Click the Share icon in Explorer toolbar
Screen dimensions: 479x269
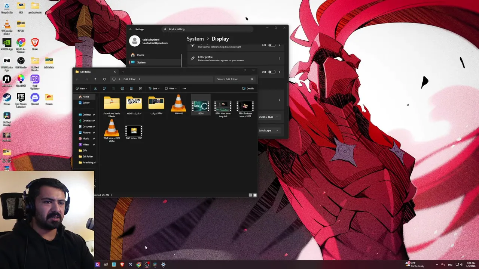pos(131,89)
